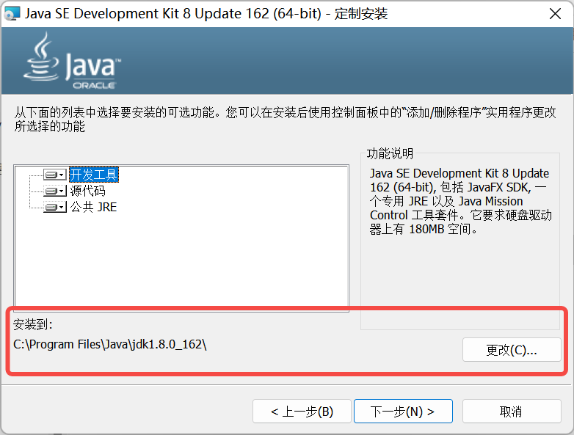Continue with the 下一步(N) button

click(x=403, y=412)
